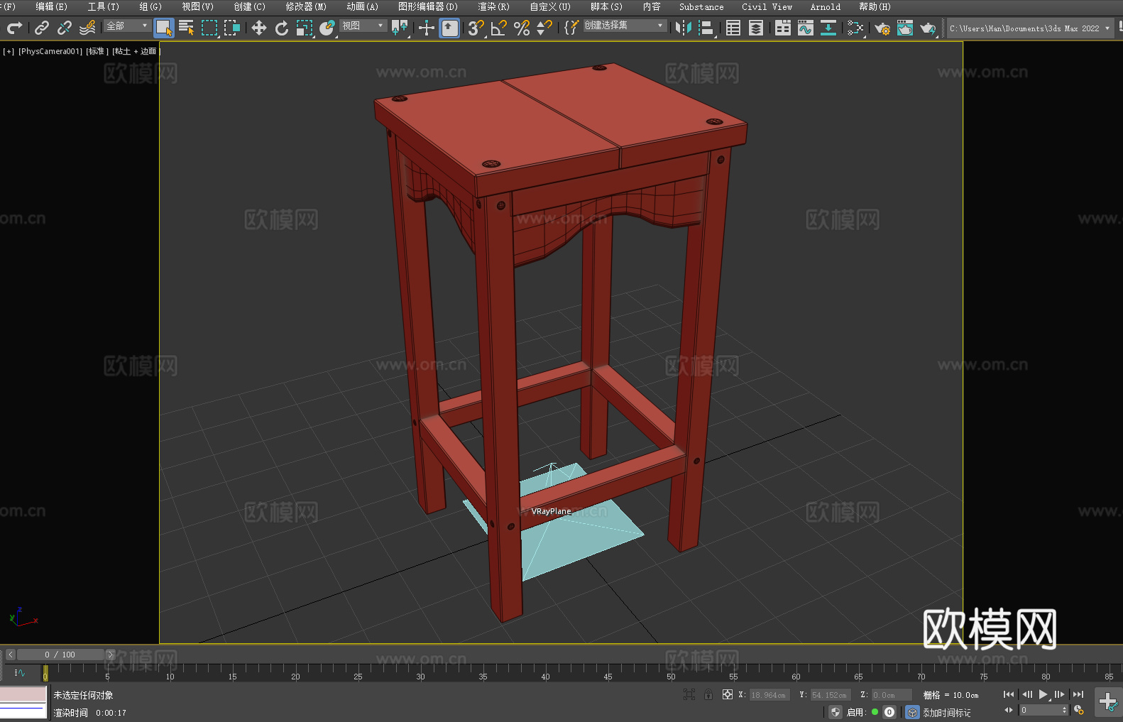Open the 编辑(E) menu
This screenshot has height=722, width=1123.
[51, 6]
